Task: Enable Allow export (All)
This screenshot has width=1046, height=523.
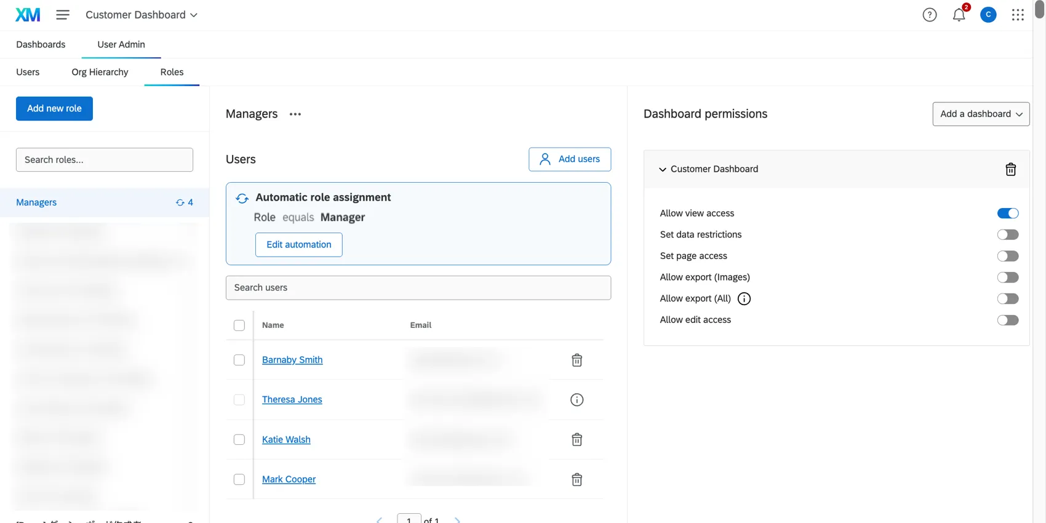Action: pyautogui.click(x=1008, y=298)
